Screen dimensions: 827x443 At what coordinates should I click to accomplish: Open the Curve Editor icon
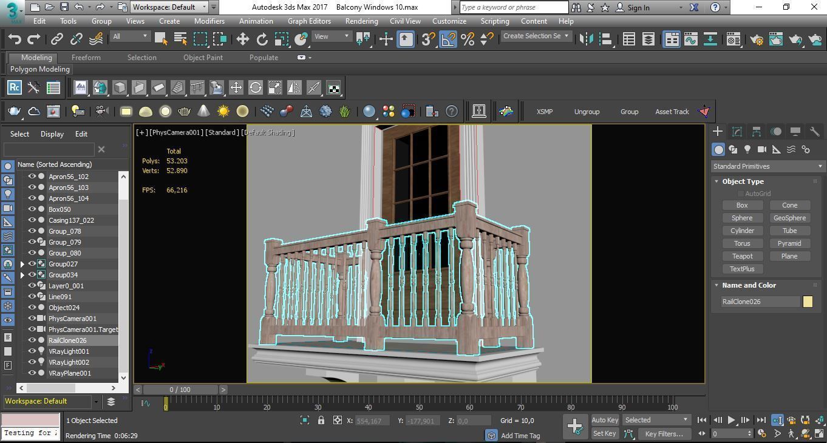pos(690,39)
